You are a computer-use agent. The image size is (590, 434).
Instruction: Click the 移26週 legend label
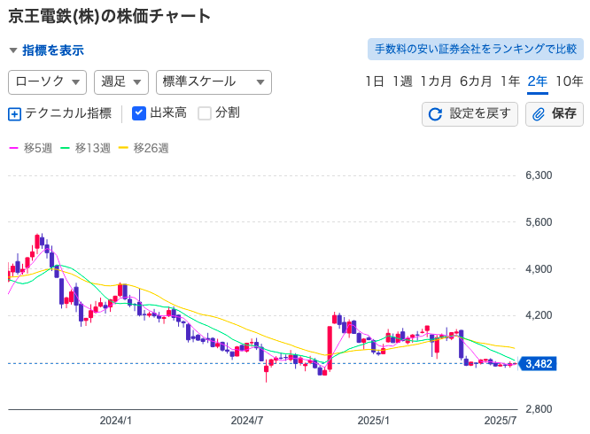pos(151,148)
